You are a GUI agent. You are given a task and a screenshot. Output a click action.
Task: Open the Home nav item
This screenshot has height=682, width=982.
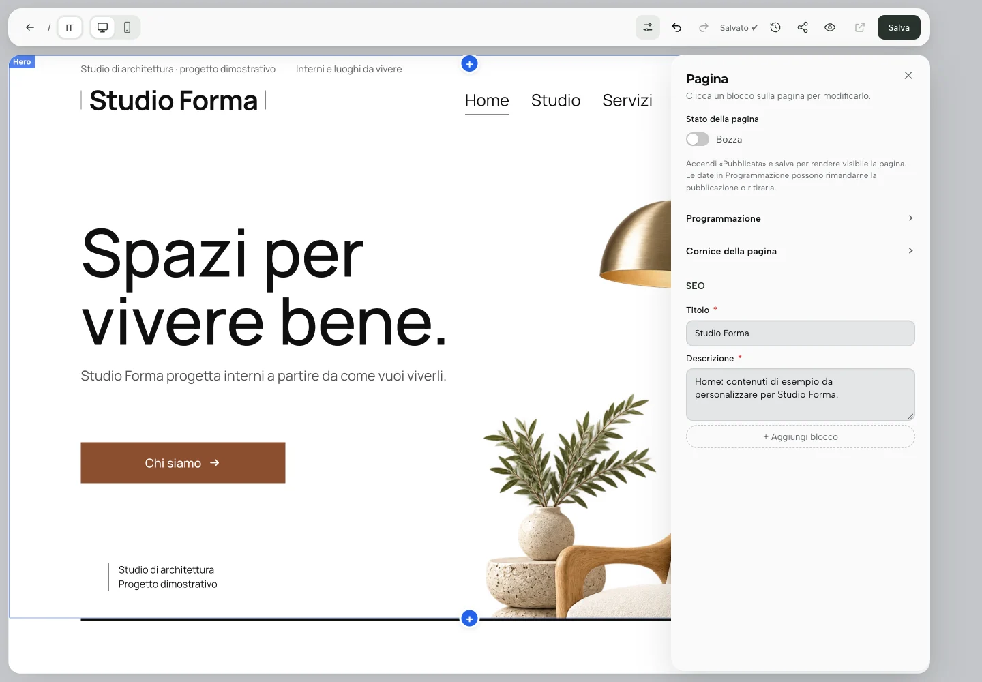click(487, 101)
